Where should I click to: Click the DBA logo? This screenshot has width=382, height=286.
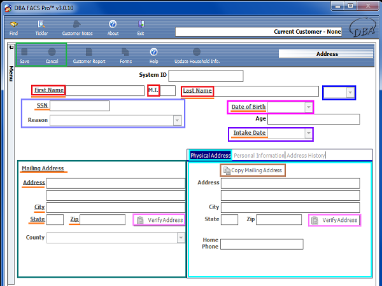click(362, 27)
